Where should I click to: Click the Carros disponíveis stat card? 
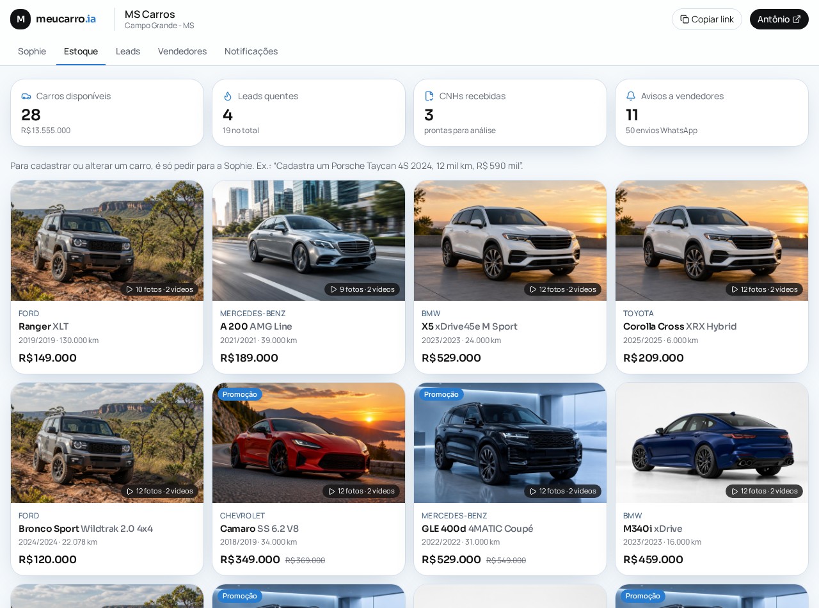coord(107,113)
